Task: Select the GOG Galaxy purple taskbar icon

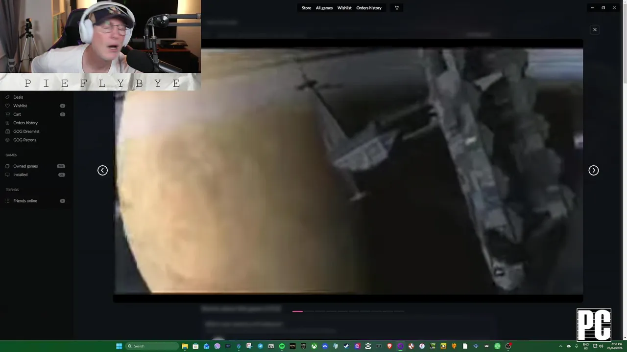Action: [x=400, y=346]
